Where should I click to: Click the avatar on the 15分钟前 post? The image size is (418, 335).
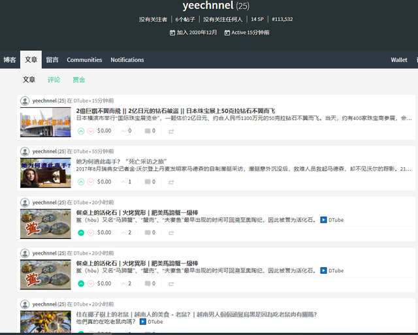(25, 101)
